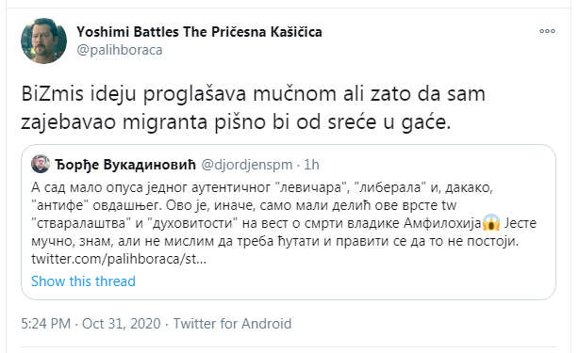Click the quoted word "антифе" in the quote
579x353 pixels.
click(x=59, y=205)
